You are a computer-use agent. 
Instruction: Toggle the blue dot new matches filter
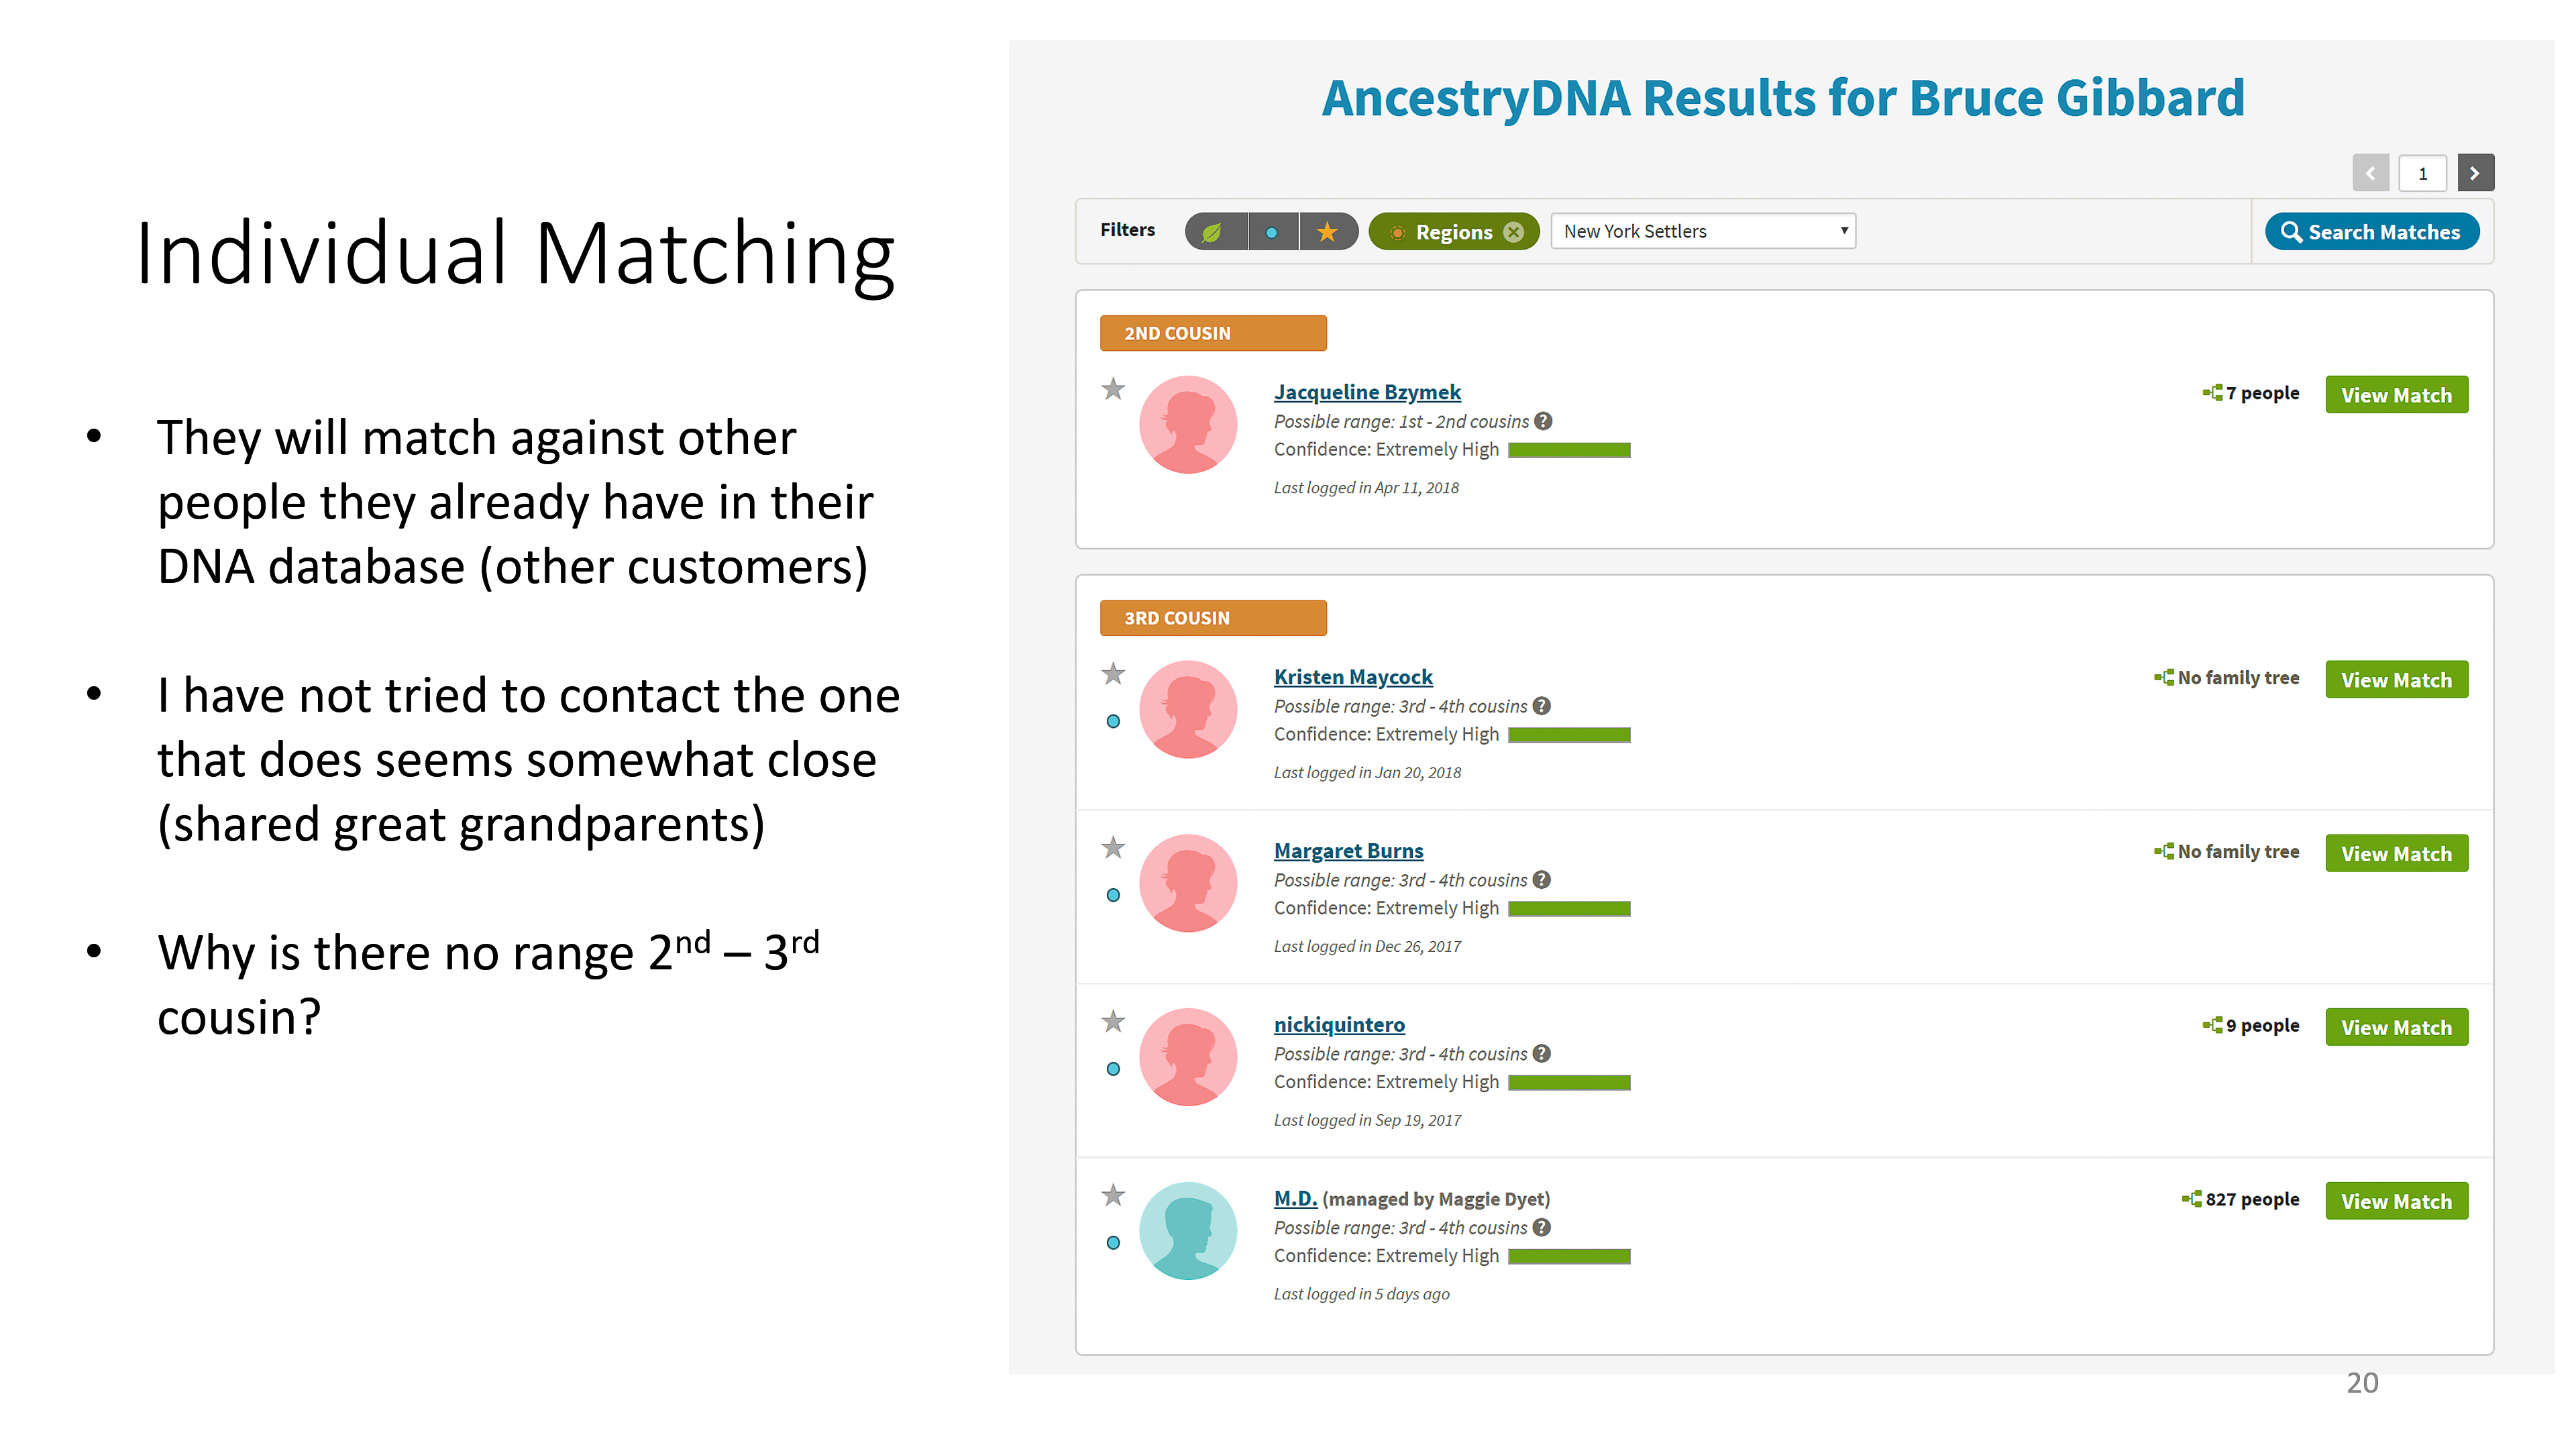click(1272, 232)
